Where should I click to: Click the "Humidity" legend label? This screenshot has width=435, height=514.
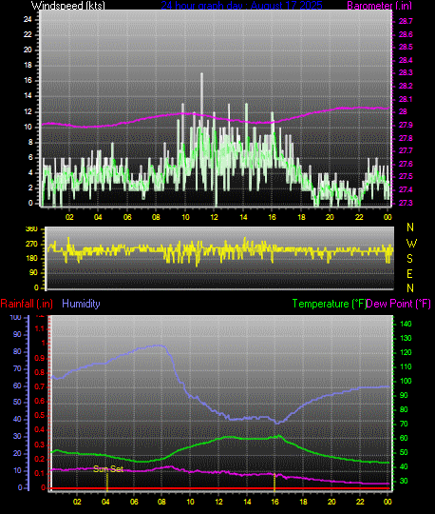coord(81,304)
